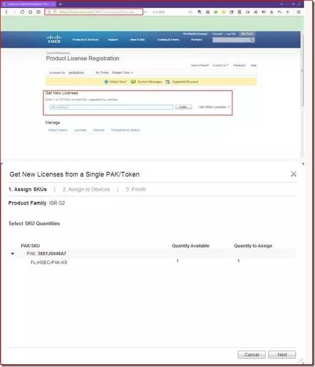Click the View in French link
This screenshot has height=367, width=315.
click(199, 65)
